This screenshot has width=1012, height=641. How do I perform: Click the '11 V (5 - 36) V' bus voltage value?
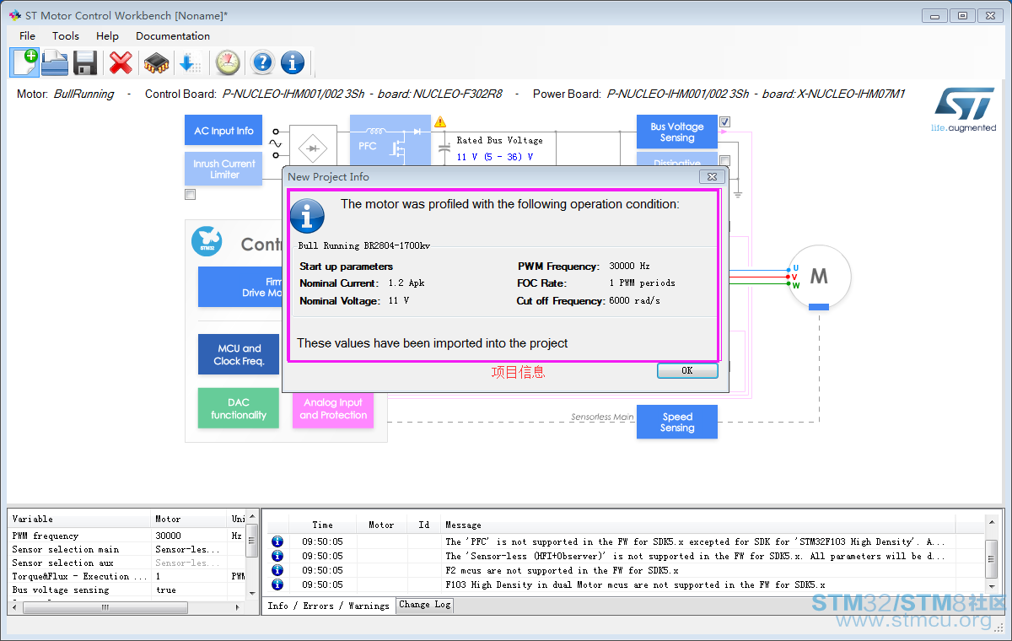pos(495,157)
